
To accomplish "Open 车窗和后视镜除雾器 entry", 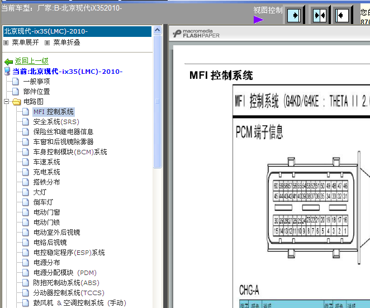I will 63,142.
